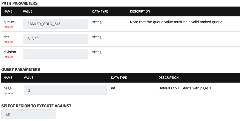Open the region selector showing KR
This screenshot has width=242, height=121.
point(29,114)
